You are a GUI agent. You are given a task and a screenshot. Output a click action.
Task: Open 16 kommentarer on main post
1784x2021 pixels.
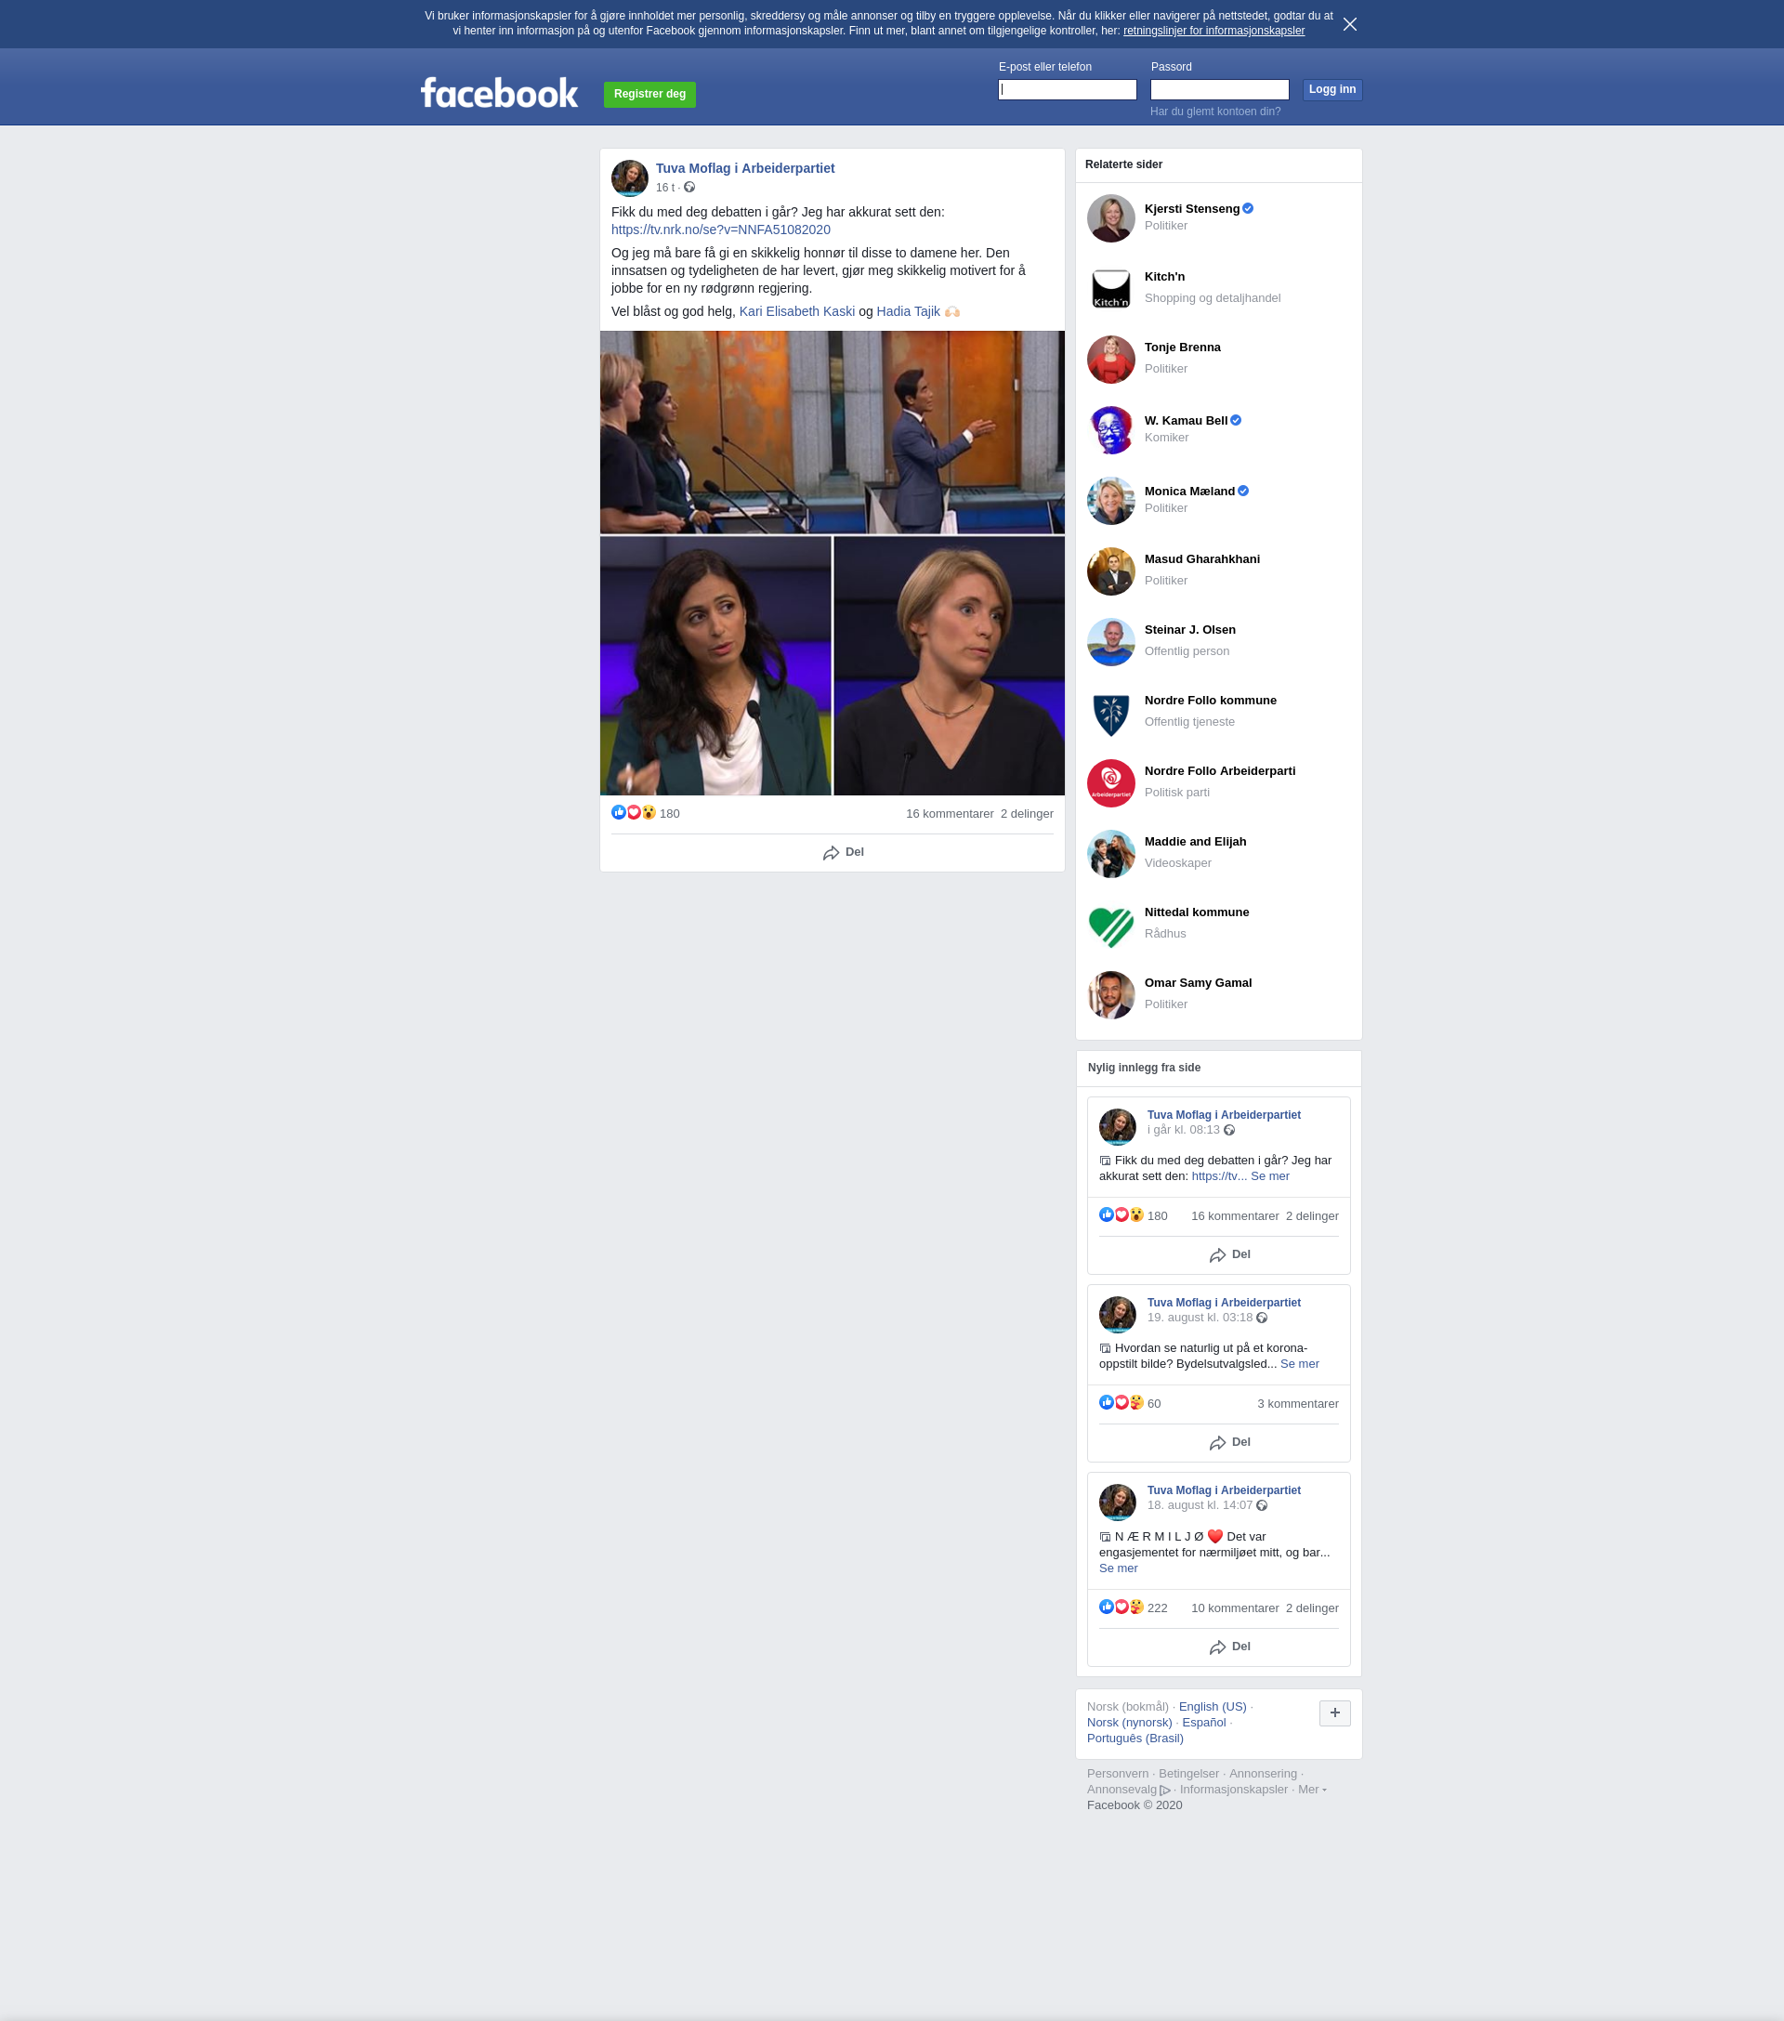coord(950,814)
